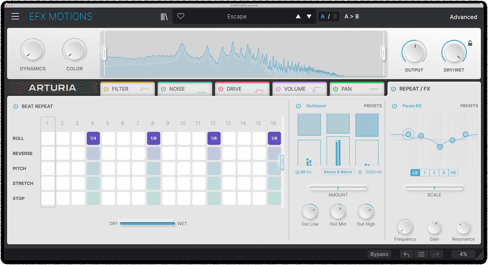Click the DYNAMICS knob
Screen dimensions: 488x265
pyautogui.click(x=33, y=51)
